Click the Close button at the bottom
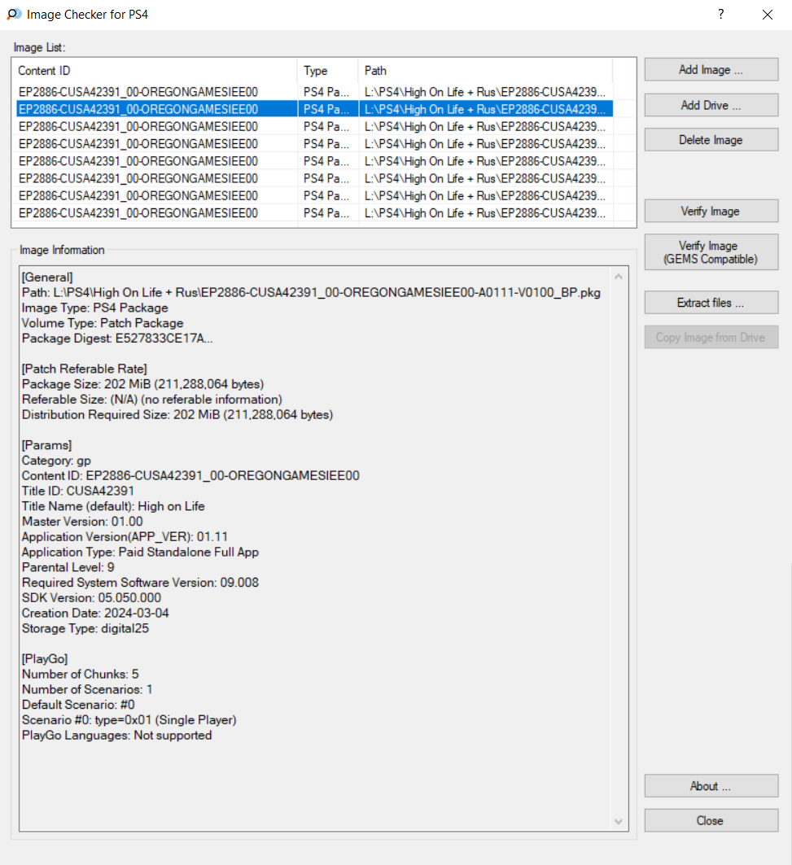792x865 pixels. coord(711,821)
